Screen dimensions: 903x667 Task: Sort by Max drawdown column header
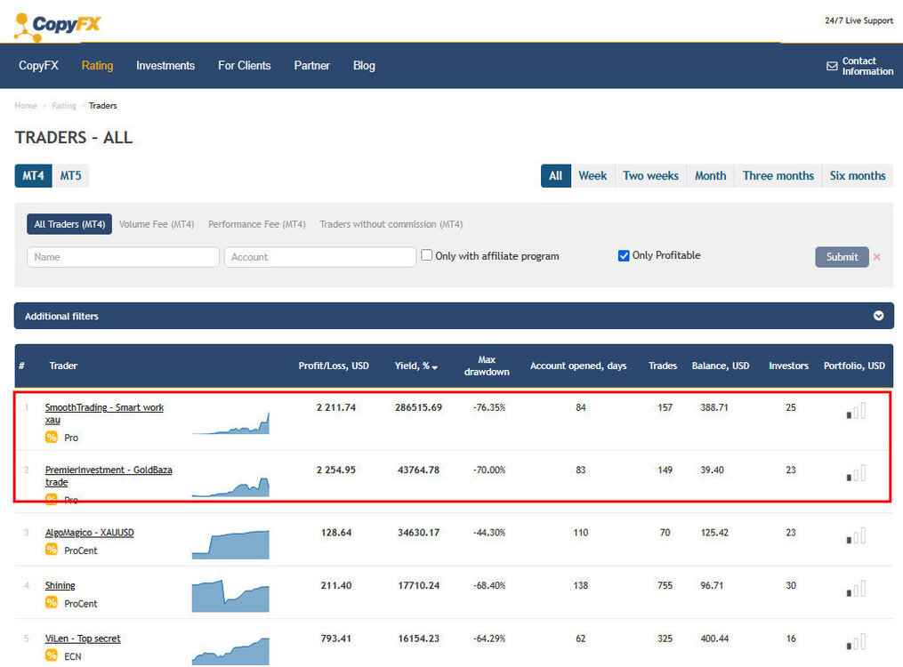tap(487, 366)
